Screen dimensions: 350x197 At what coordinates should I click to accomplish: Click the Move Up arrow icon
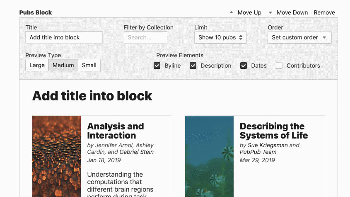(x=232, y=12)
